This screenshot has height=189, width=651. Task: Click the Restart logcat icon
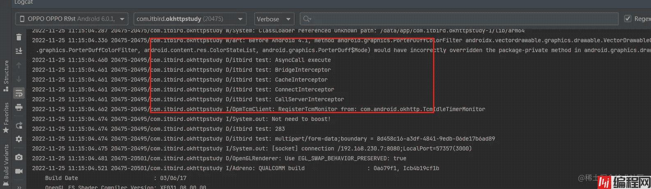[x=19, y=125]
